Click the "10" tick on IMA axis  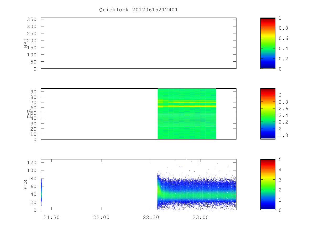coord(33,134)
